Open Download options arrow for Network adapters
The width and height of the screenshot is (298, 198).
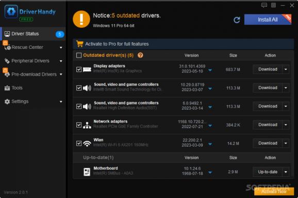coord(286,125)
